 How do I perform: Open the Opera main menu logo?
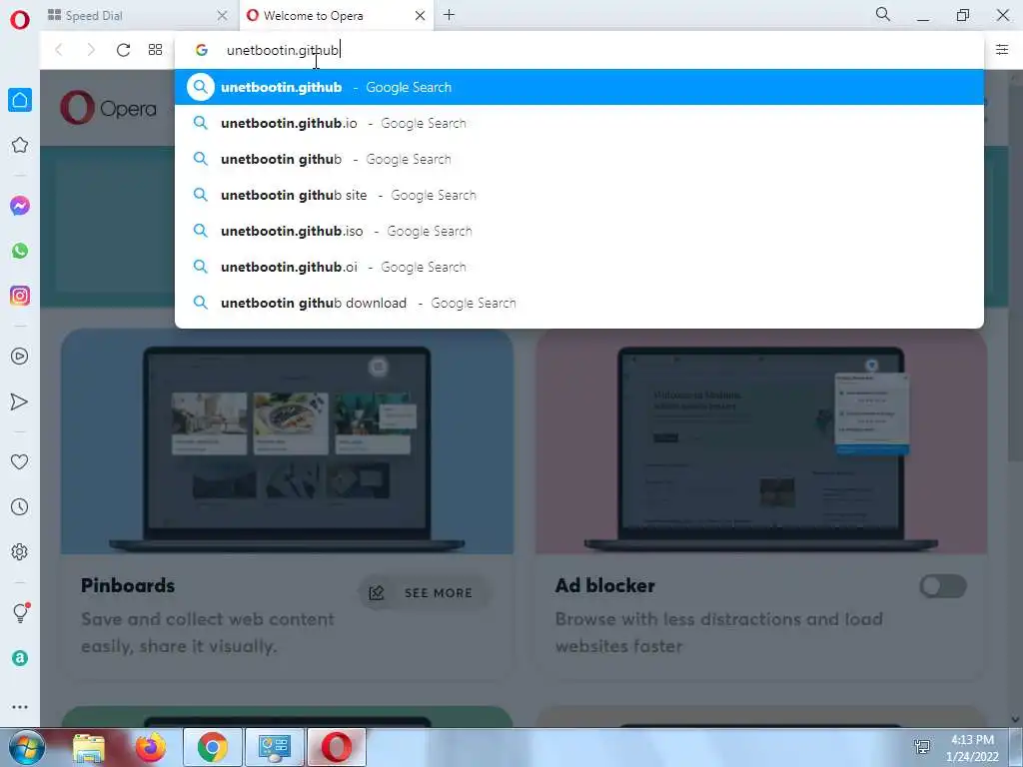click(x=20, y=20)
